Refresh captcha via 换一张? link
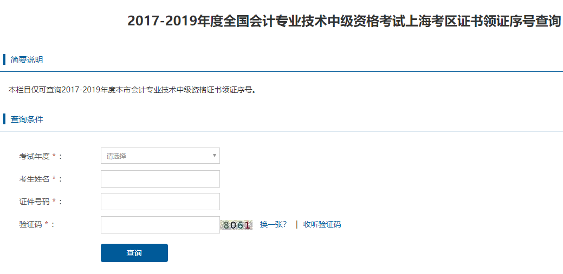Screen dimensions: 563x274 click(x=273, y=225)
